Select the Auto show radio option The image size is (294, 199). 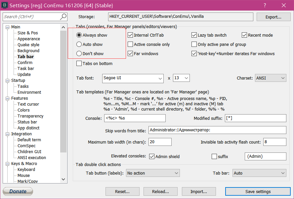(79, 44)
